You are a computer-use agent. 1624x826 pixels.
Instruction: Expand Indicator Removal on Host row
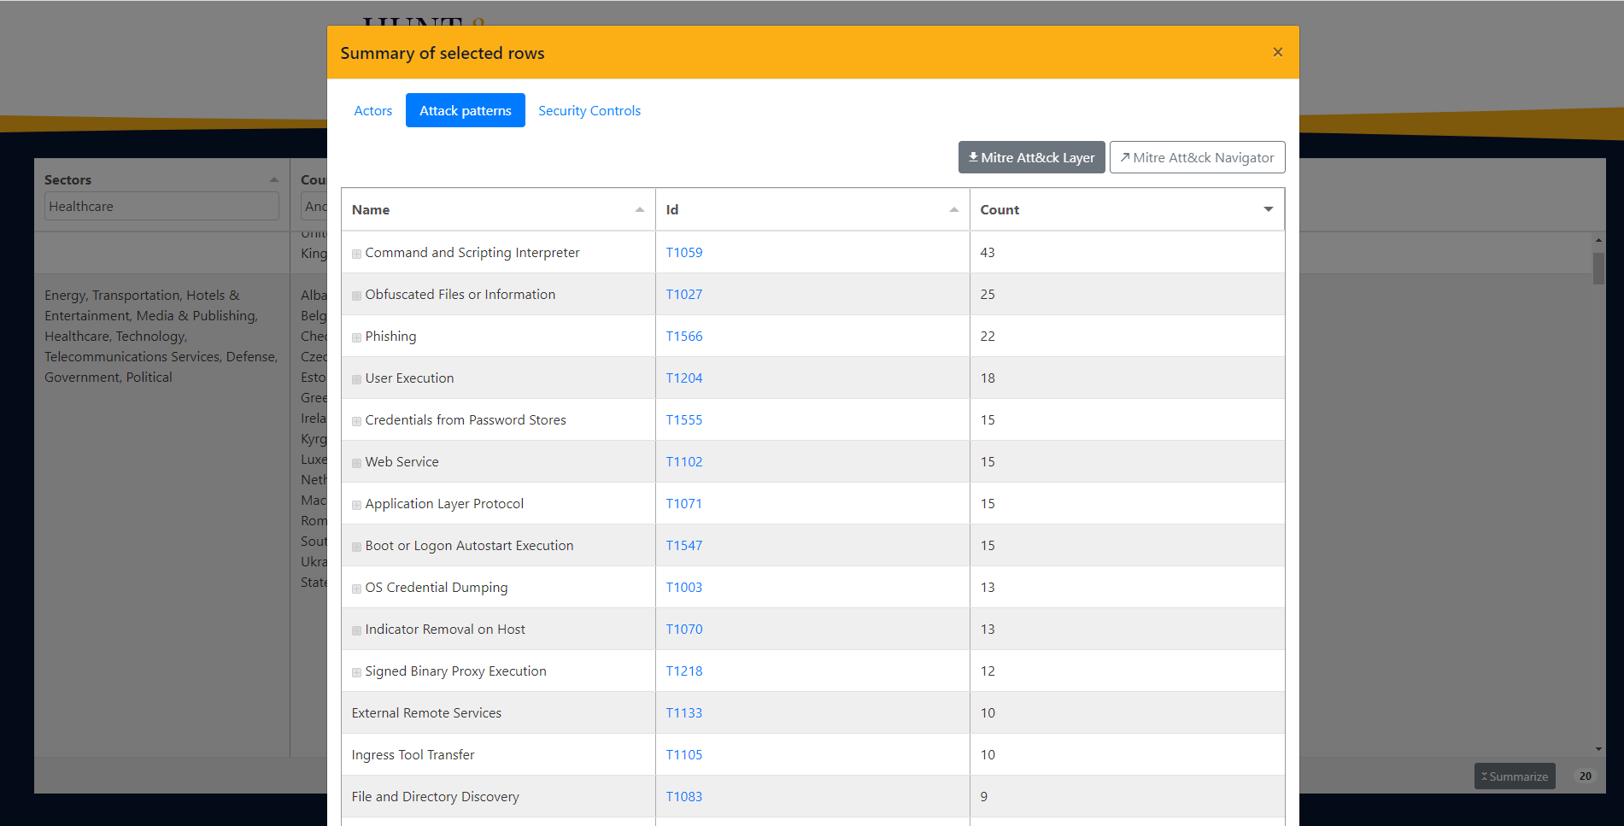(x=356, y=630)
